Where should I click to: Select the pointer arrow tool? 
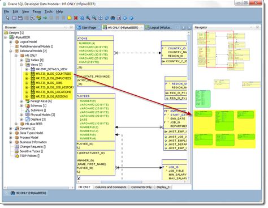point(7,18)
